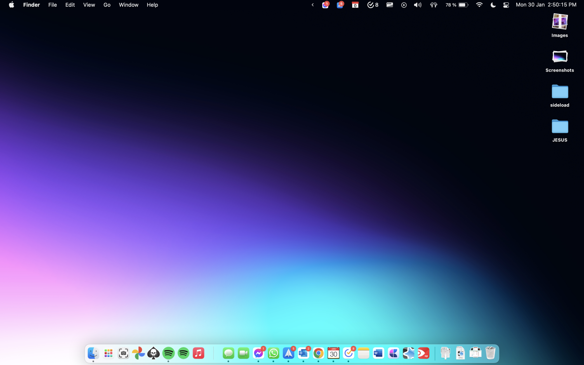This screenshot has width=584, height=365.
Task: Open the sound volume menu
Action: click(x=418, y=5)
